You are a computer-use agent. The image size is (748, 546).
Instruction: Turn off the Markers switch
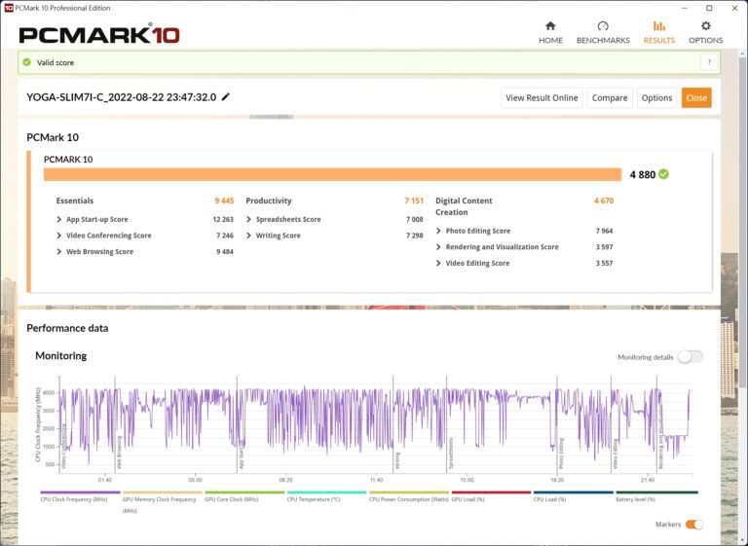point(694,524)
